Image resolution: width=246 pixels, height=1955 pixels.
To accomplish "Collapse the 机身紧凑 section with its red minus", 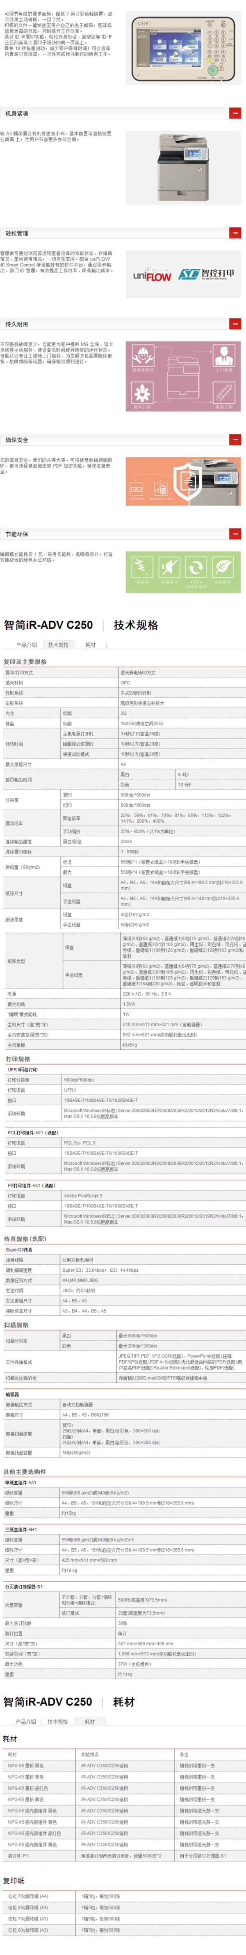I will pos(235,113).
